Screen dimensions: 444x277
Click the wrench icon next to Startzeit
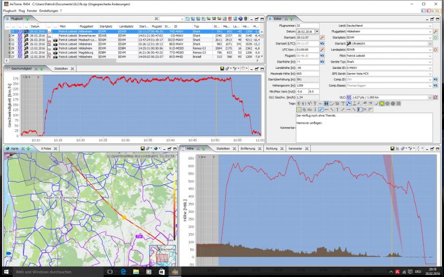(322, 38)
